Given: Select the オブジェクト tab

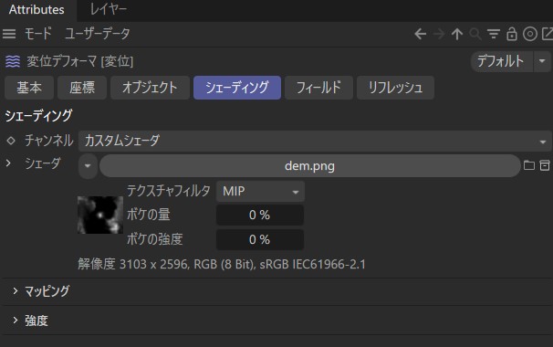Looking at the screenshot, I should (x=150, y=88).
